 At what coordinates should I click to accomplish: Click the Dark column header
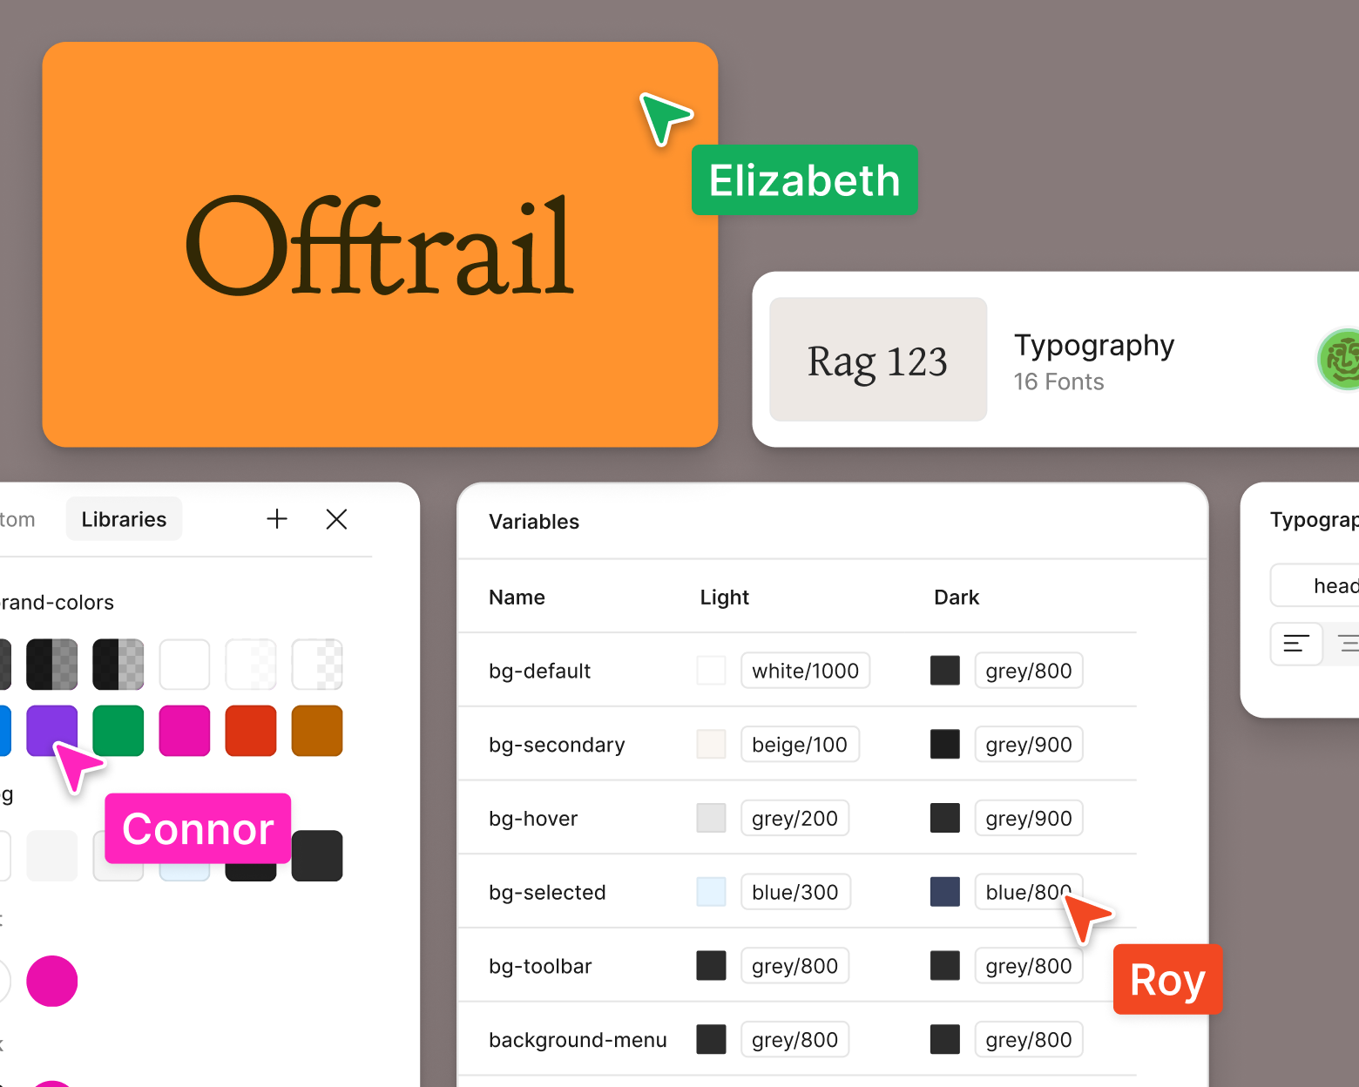pyautogui.click(x=957, y=598)
